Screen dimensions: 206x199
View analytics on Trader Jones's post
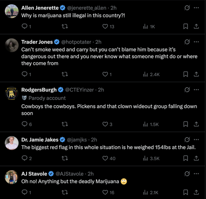coord(146,74)
